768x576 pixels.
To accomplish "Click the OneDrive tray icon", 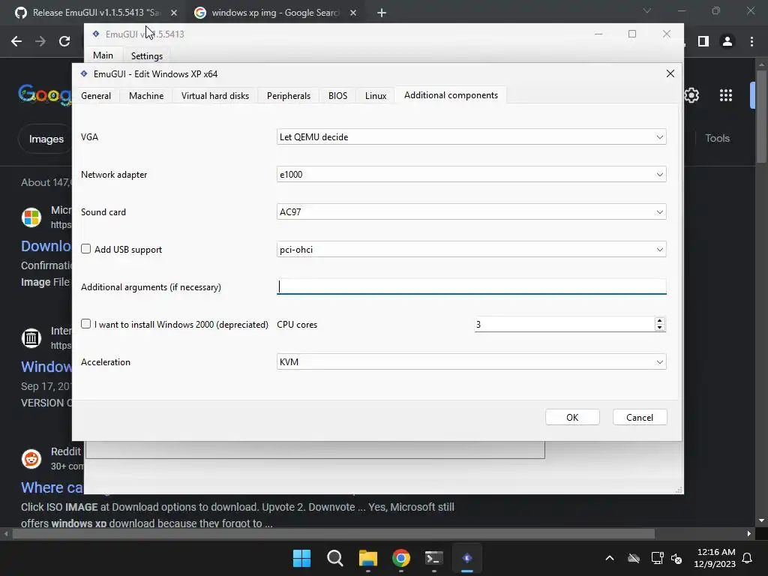I will tap(634, 558).
